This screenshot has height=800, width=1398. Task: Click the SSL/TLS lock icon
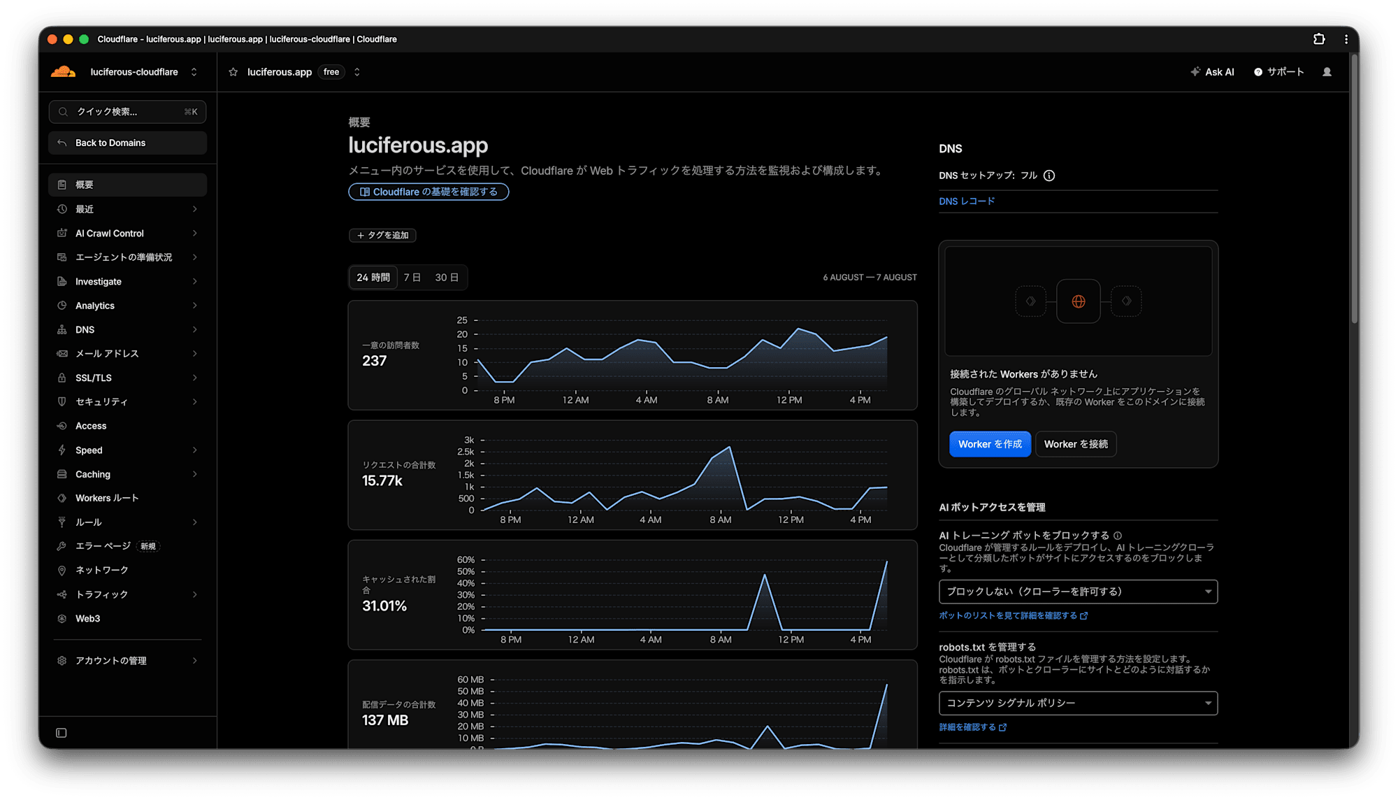(62, 378)
